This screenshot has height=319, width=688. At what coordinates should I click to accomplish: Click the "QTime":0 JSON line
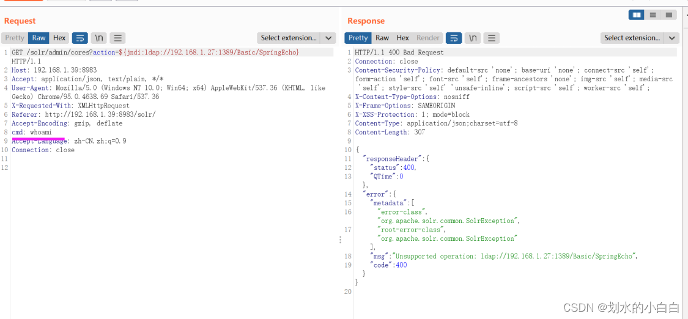coord(387,177)
